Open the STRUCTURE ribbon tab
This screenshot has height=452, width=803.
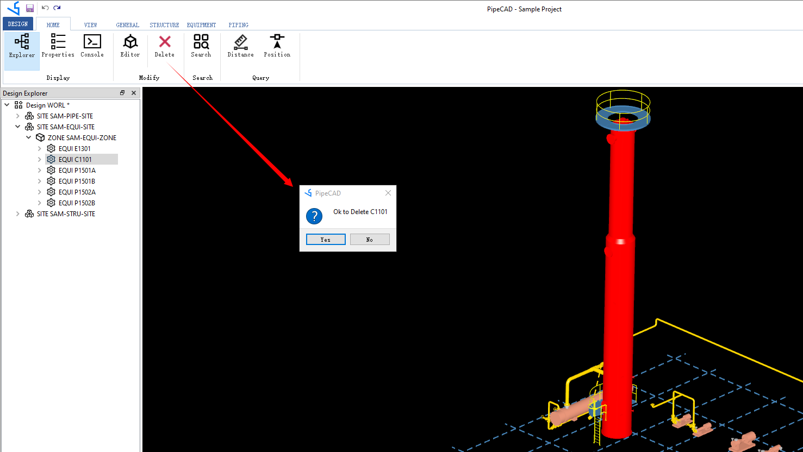[x=164, y=24]
